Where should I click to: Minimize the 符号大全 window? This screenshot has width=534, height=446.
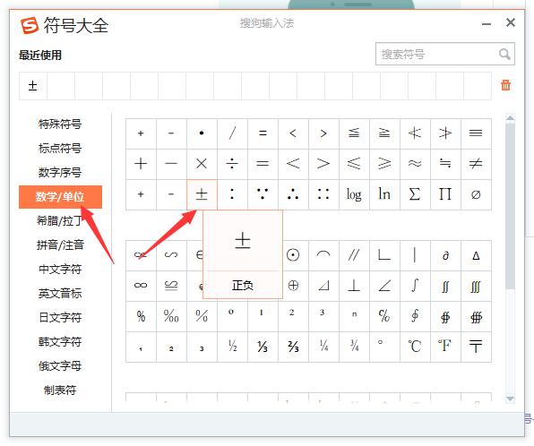[487, 24]
